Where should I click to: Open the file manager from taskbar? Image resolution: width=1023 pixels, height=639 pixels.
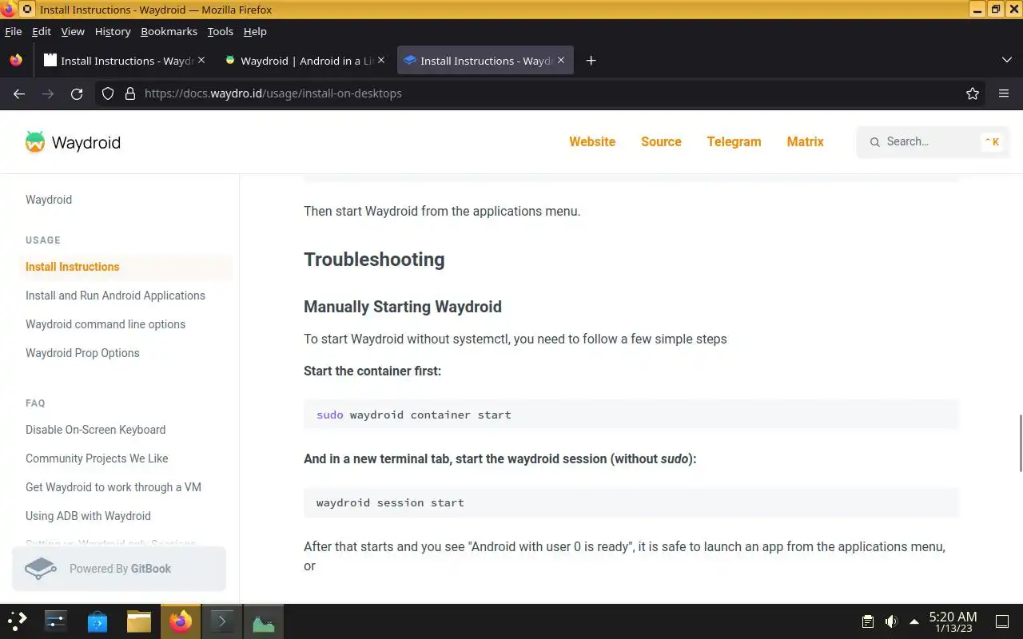pos(139,621)
